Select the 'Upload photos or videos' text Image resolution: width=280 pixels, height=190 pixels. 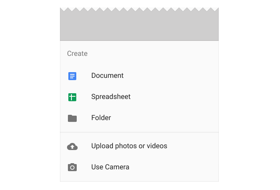click(x=129, y=146)
